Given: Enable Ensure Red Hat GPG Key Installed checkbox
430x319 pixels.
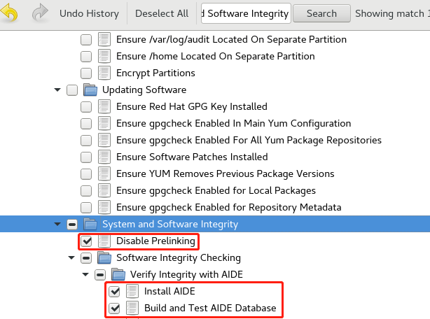Looking at the screenshot, I should 86,107.
